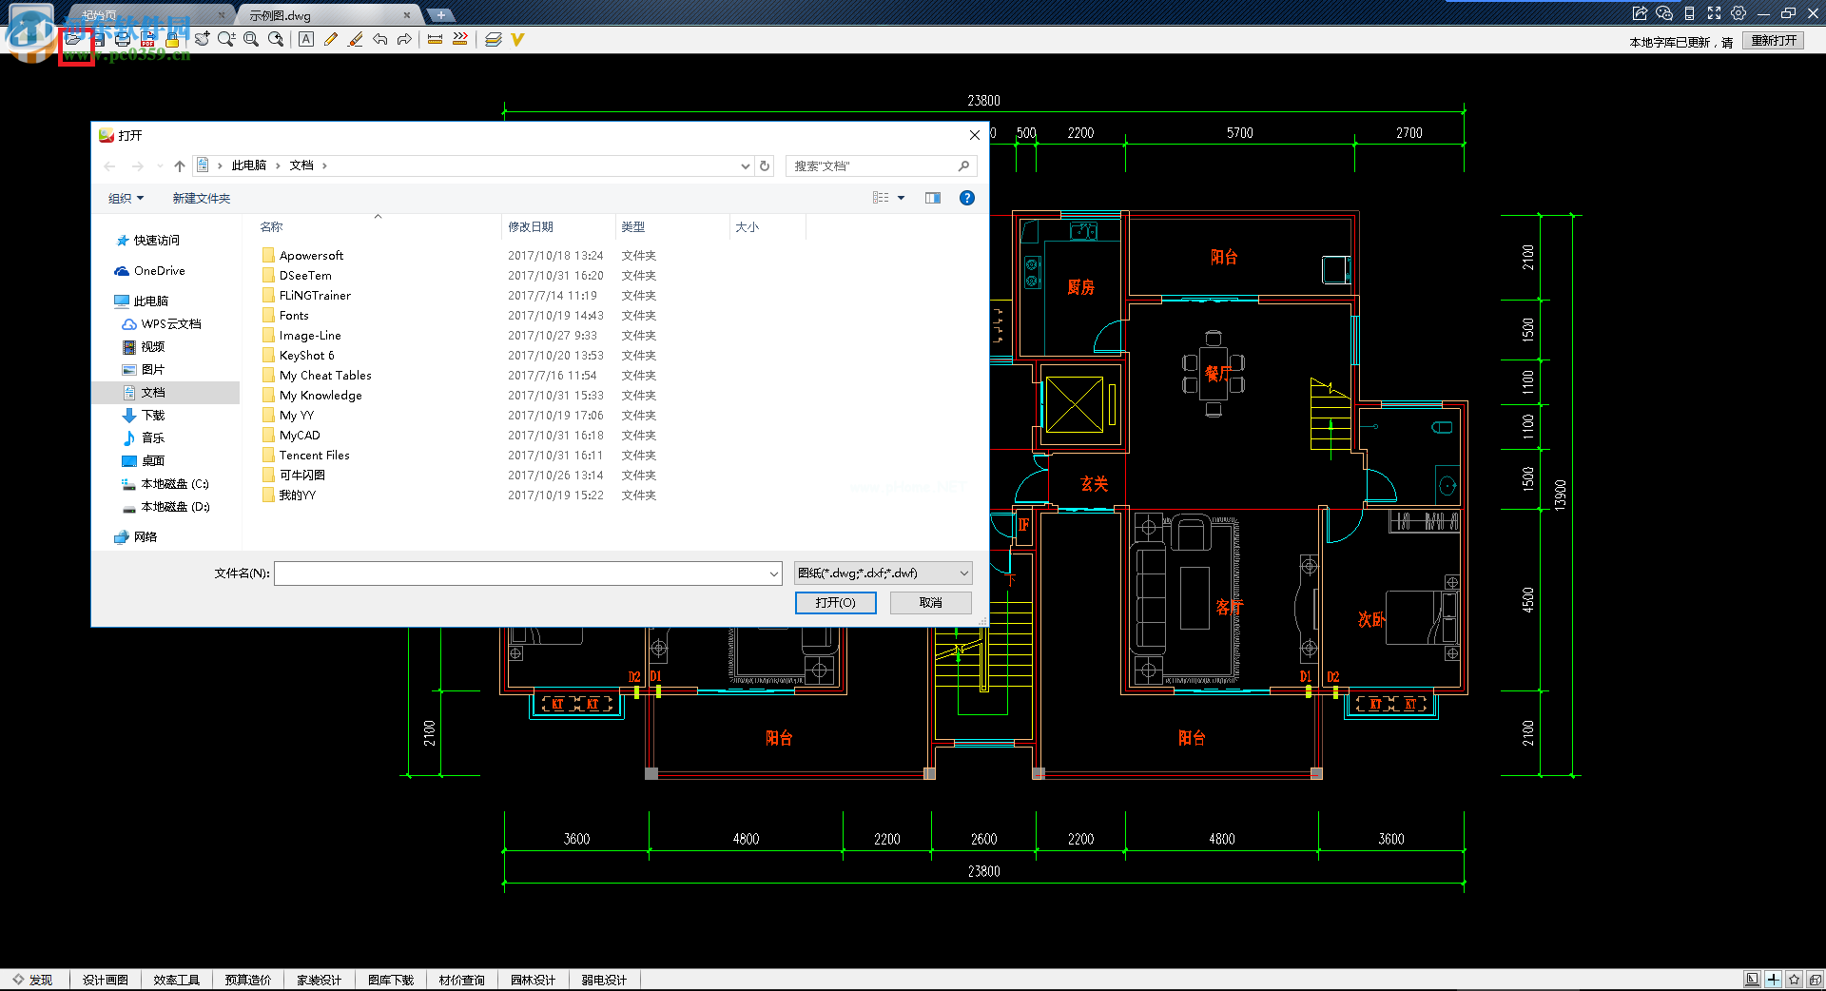Image resolution: width=1826 pixels, height=991 pixels.
Task: Close the 示例图.dwg tab
Action: click(407, 15)
